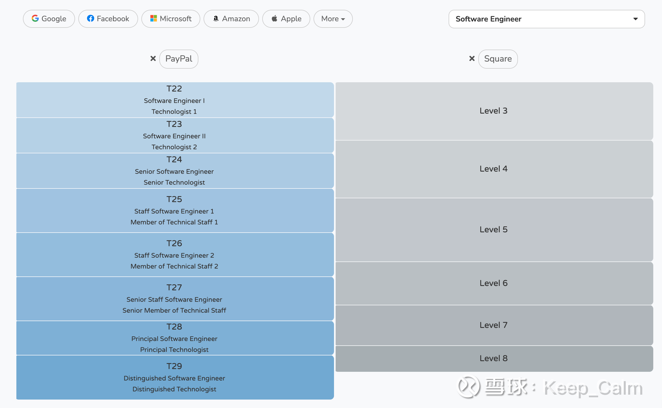This screenshot has height=408, width=662.
Task: Click the T22 Software Engineer I block
Action: click(x=175, y=100)
